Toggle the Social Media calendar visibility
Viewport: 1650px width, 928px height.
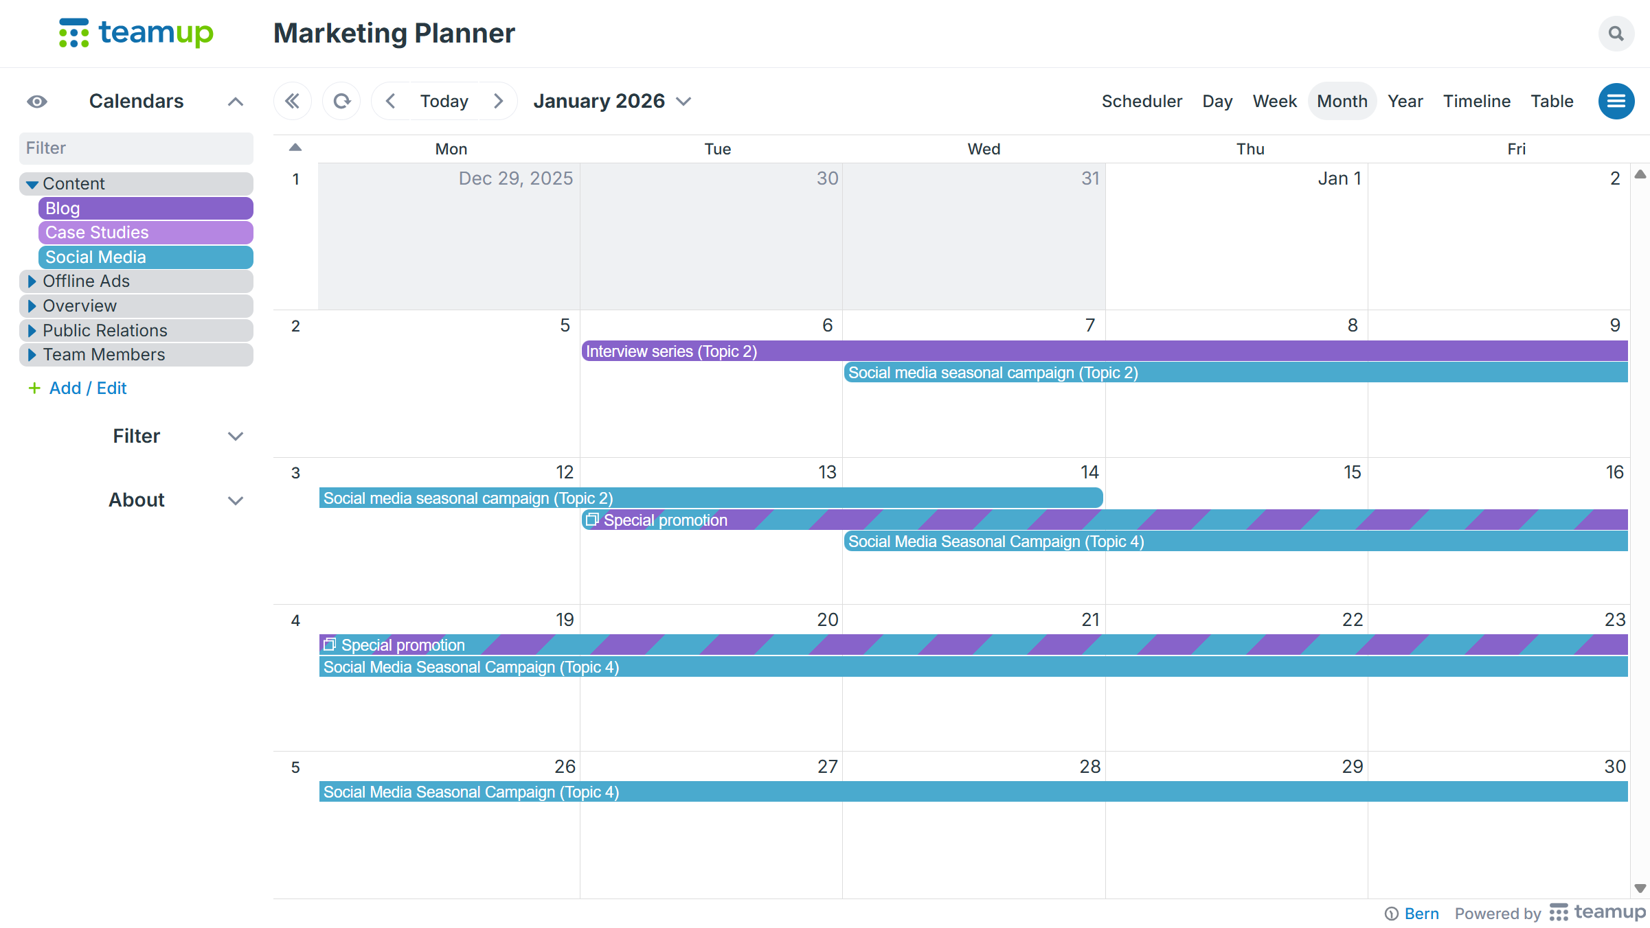pos(146,257)
